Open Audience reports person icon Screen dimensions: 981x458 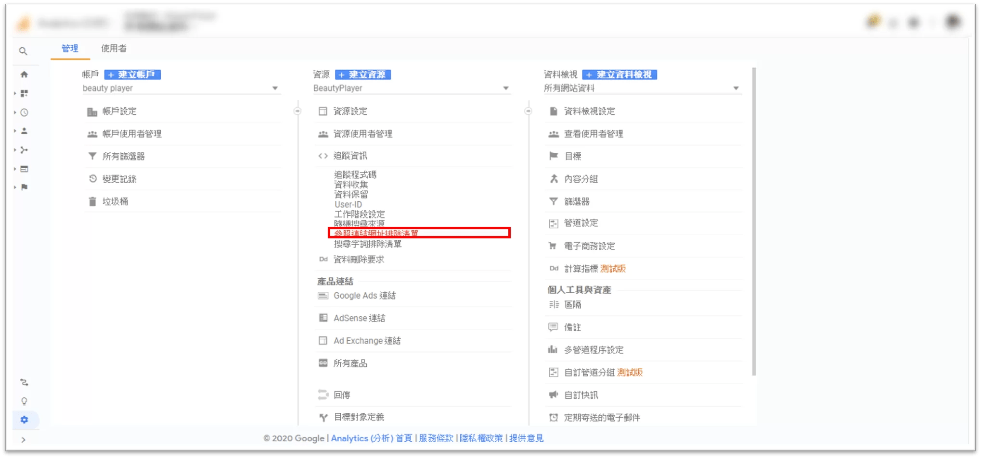[24, 131]
